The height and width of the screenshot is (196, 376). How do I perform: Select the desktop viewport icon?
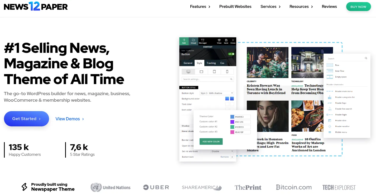(188, 72)
